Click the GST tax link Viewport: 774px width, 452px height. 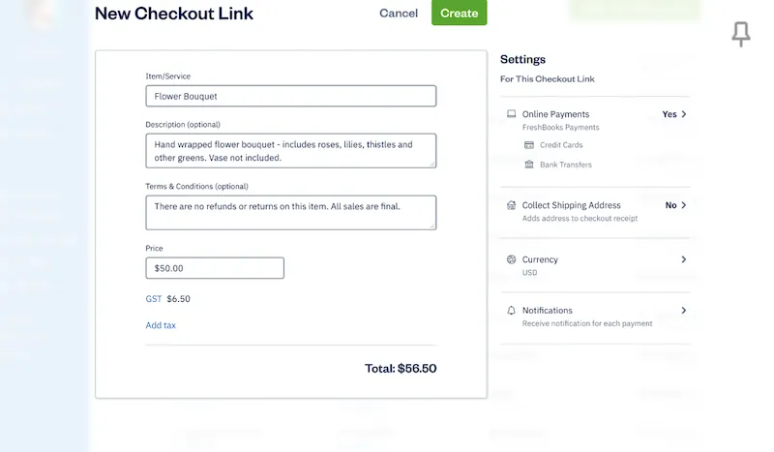point(154,299)
